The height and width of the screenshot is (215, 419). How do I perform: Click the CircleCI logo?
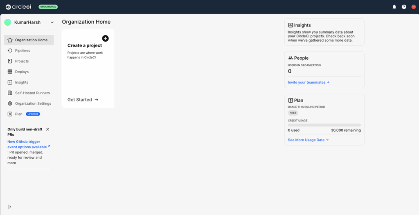18,7
